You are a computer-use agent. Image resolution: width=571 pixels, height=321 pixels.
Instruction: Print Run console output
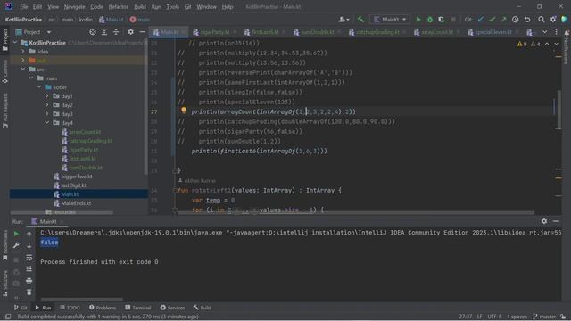29,281
